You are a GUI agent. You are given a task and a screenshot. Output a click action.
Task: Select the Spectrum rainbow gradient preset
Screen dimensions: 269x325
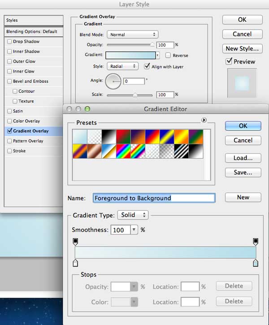[x=123, y=151]
